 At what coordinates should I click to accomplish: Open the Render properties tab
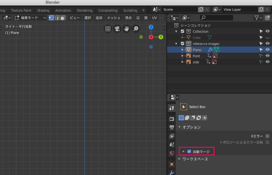(x=172, y=119)
